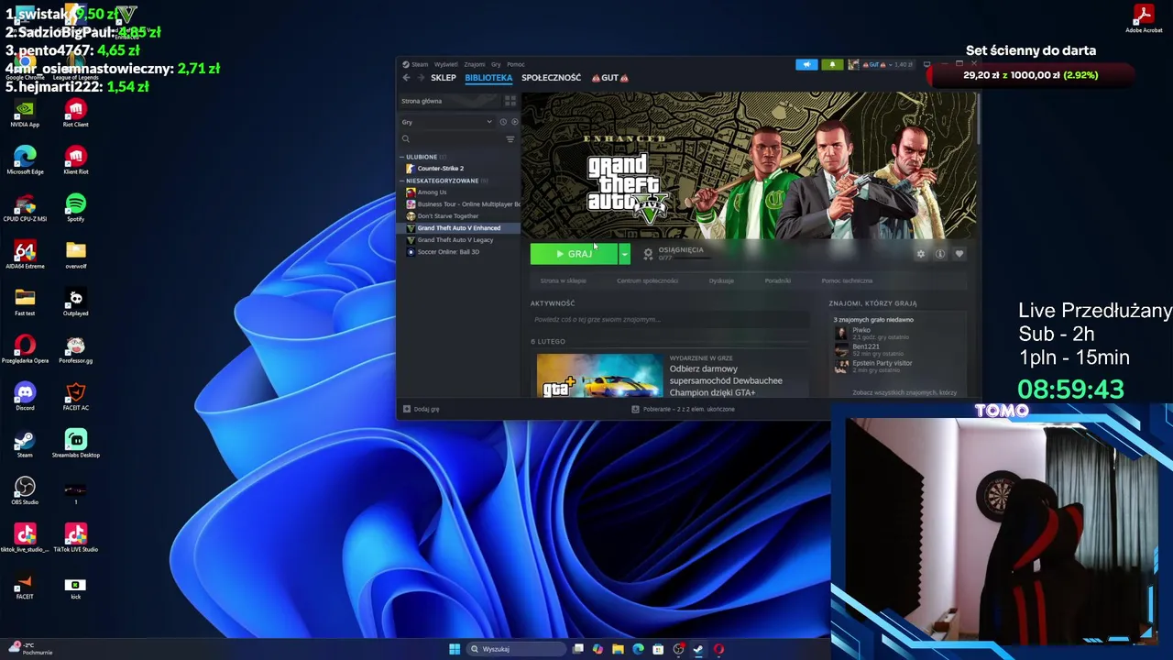Open Discord desktop icon
Screen dimensions: 1173x660
point(25,397)
